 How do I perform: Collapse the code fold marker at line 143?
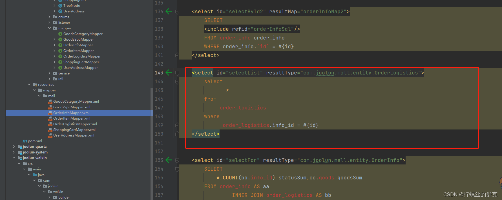pyautogui.click(x=177, y=73)
